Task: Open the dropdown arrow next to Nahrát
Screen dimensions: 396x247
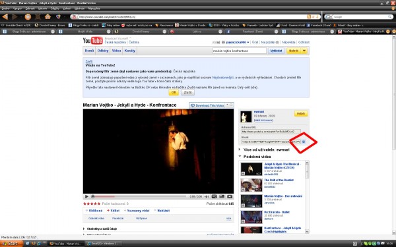Action: [304, 51]
